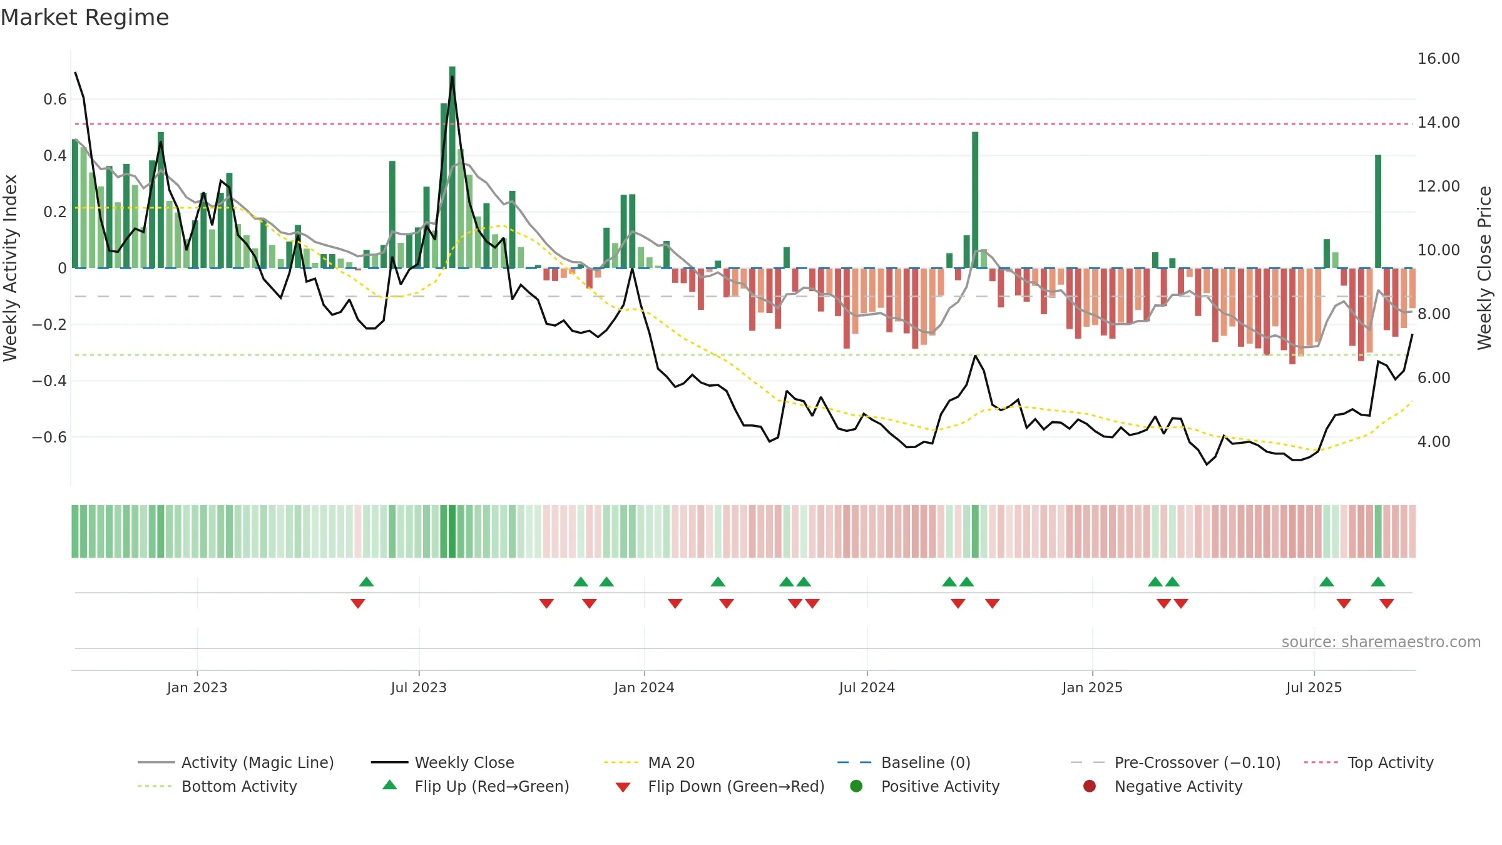Click the 6.00 price axis label

[x=1434, y=378]
